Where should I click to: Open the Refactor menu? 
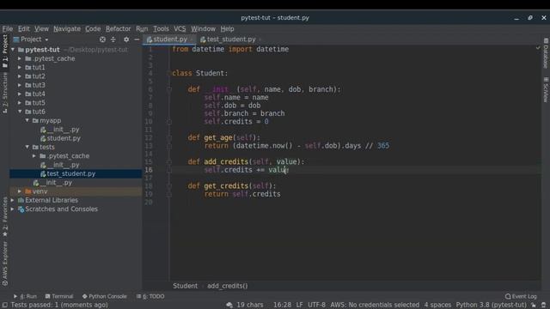(x=119, y=28)
